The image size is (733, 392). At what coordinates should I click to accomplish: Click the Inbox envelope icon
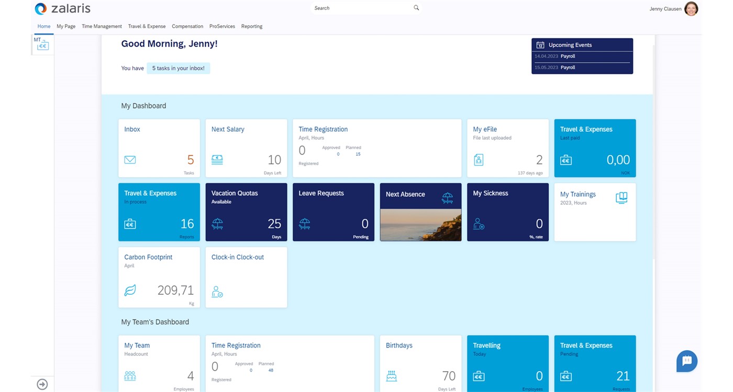click(130, 160)
